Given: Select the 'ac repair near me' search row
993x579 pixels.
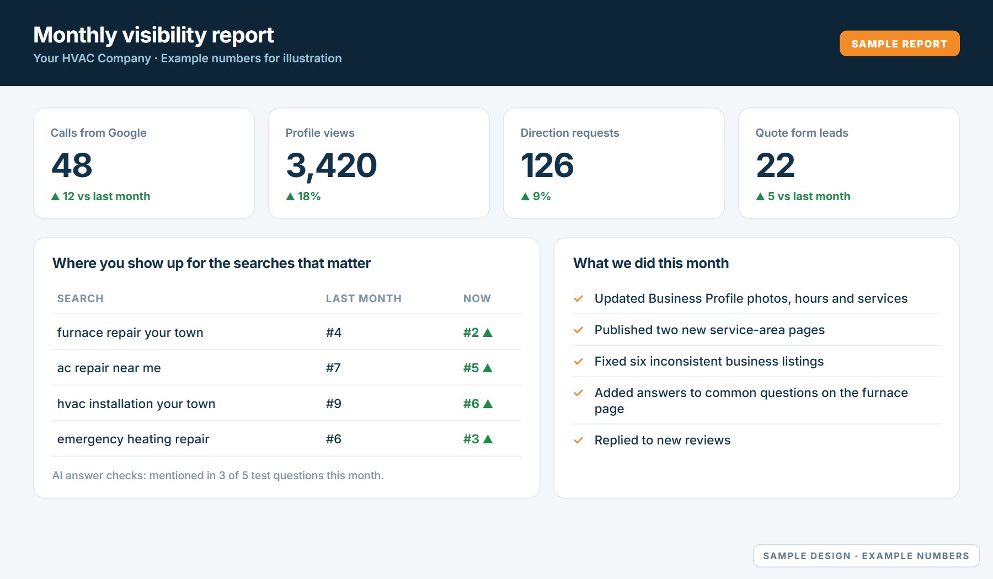Looking at the screenshot, I should tap(286, 368).
